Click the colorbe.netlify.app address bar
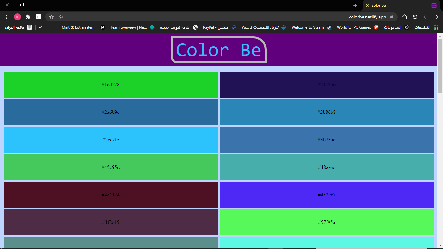This screenshot has height=249, width=443. [x=227, y=17]
